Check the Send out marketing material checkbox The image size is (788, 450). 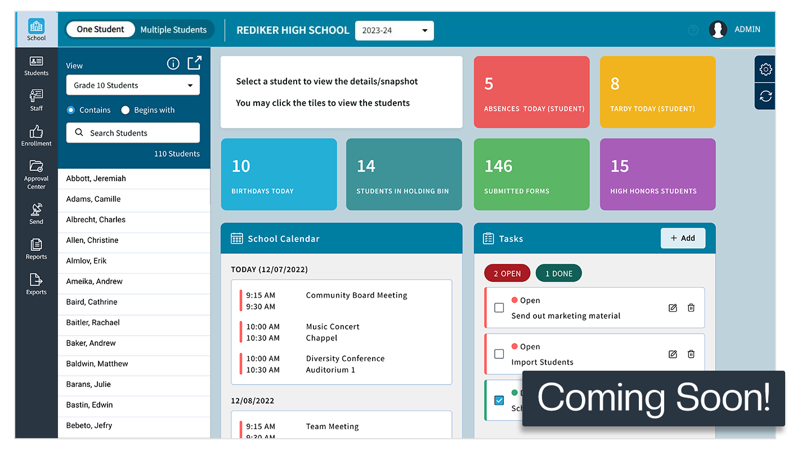tap(498, 308)
